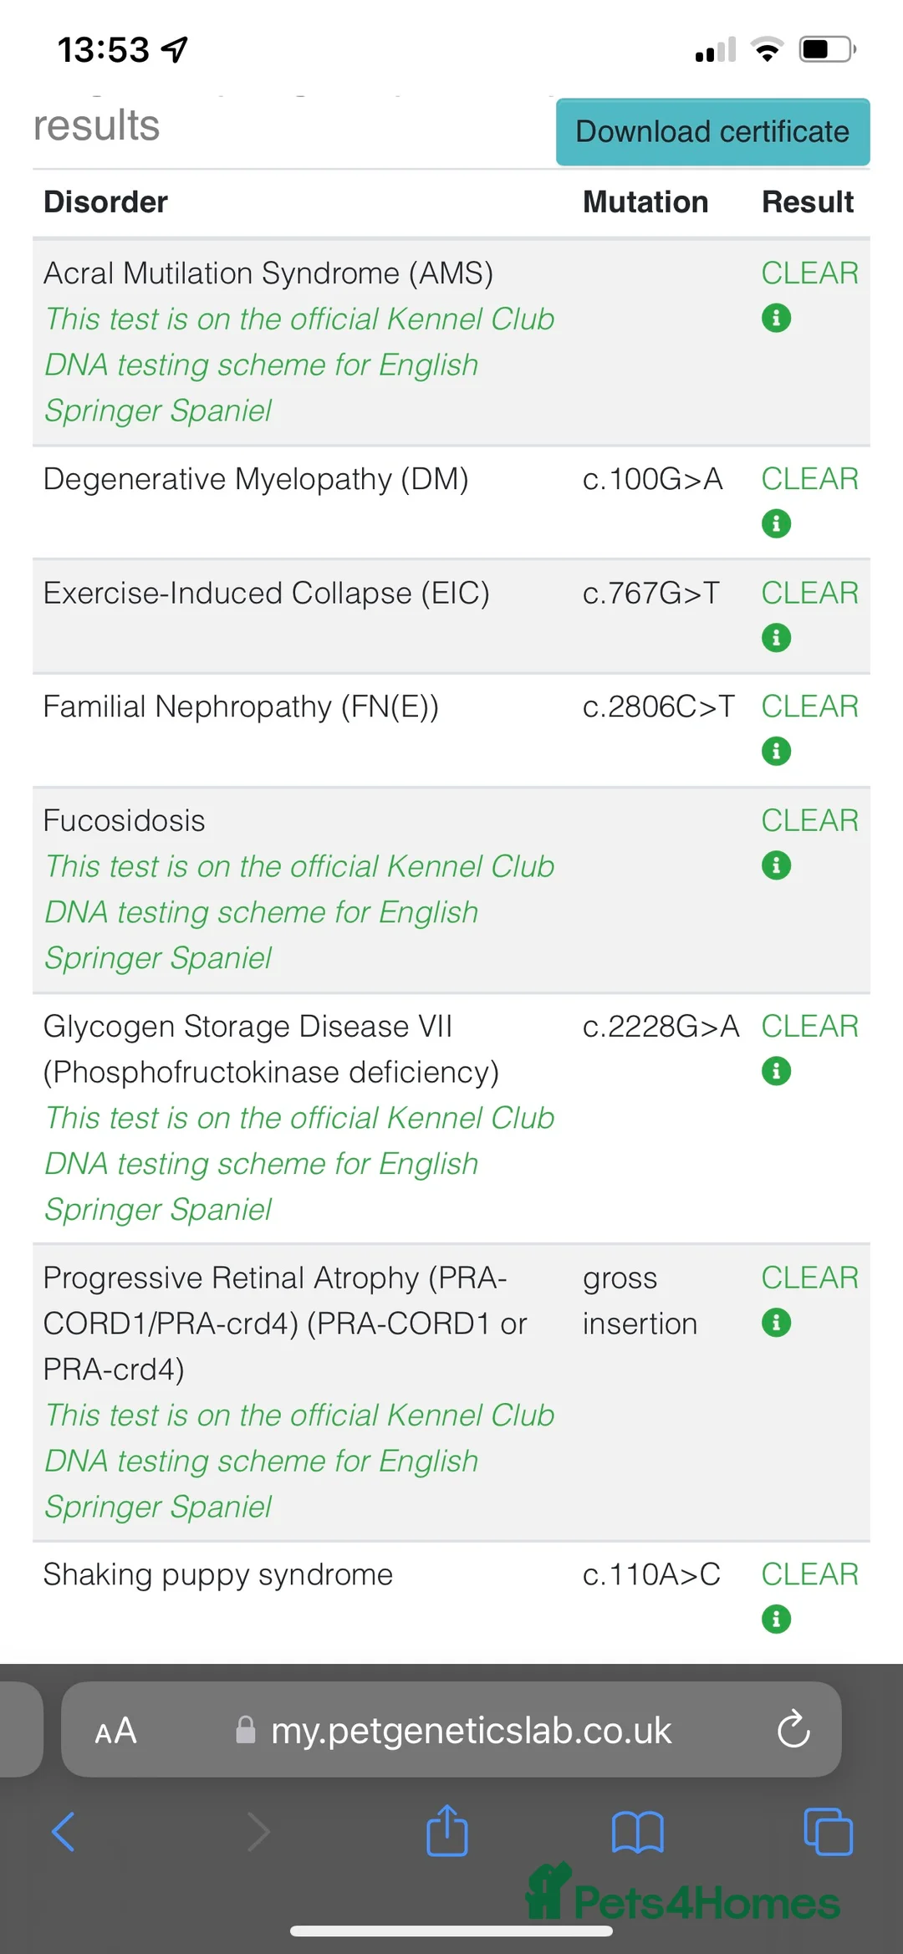Open the AA text size menu

pyautogui.click(x=115, y=1731)
